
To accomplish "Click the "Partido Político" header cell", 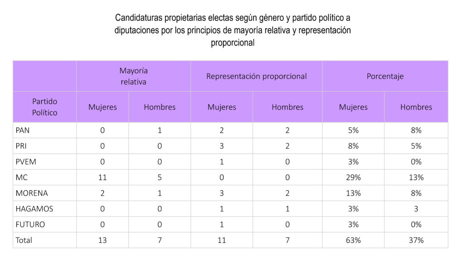I will pos(44,107).
